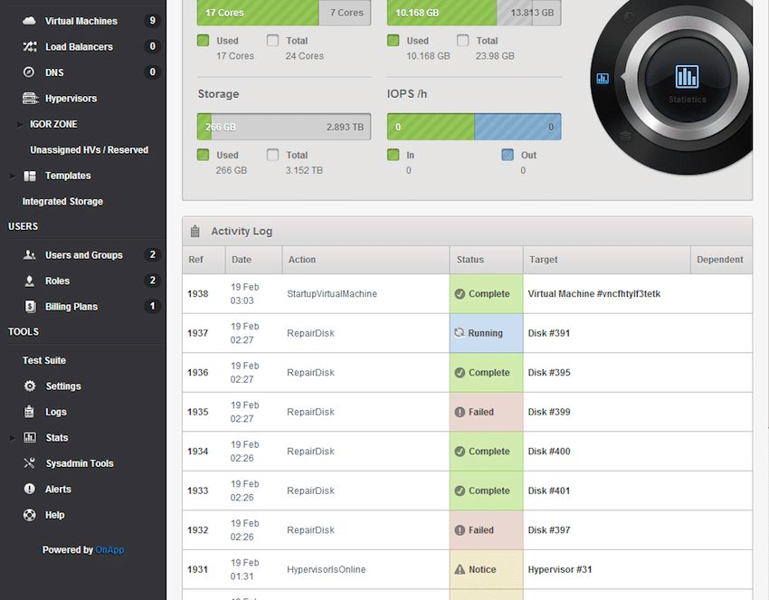Image resolution: width=769 pixels, height=600 pixels.
Task: Toggle CPU Used cores checkbox
Action: pos(203,40)
